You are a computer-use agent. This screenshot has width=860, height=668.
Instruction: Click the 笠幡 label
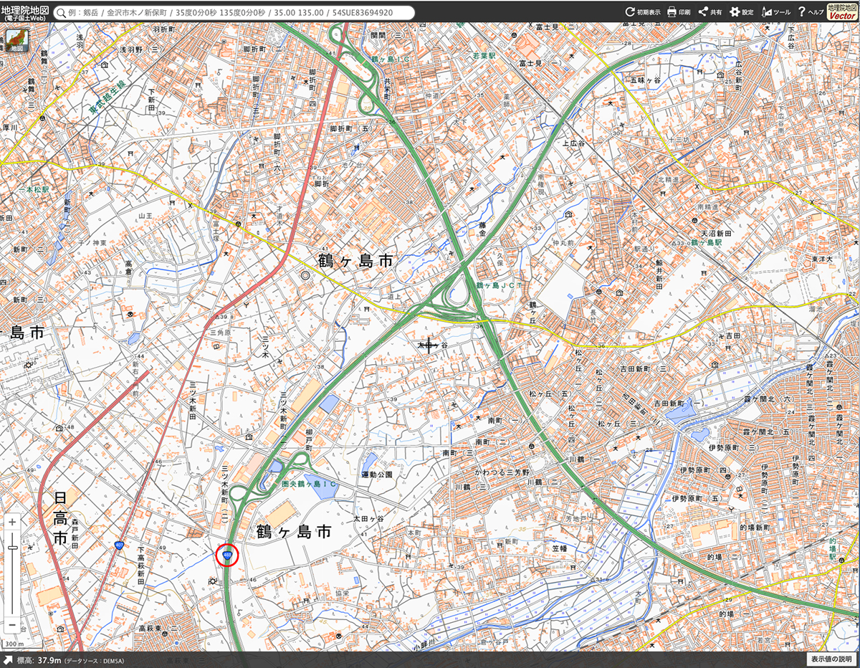(x=560, y=547)
